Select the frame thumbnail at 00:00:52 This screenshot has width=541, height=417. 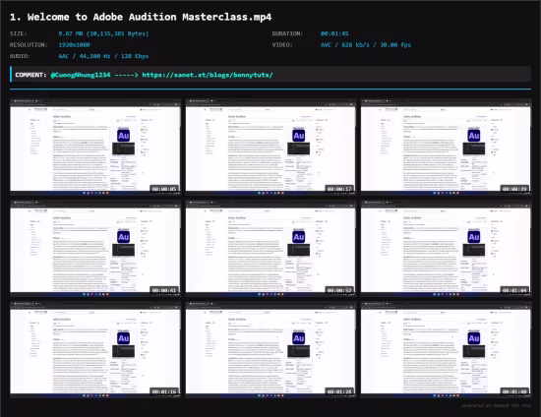(x=270, y=249)
